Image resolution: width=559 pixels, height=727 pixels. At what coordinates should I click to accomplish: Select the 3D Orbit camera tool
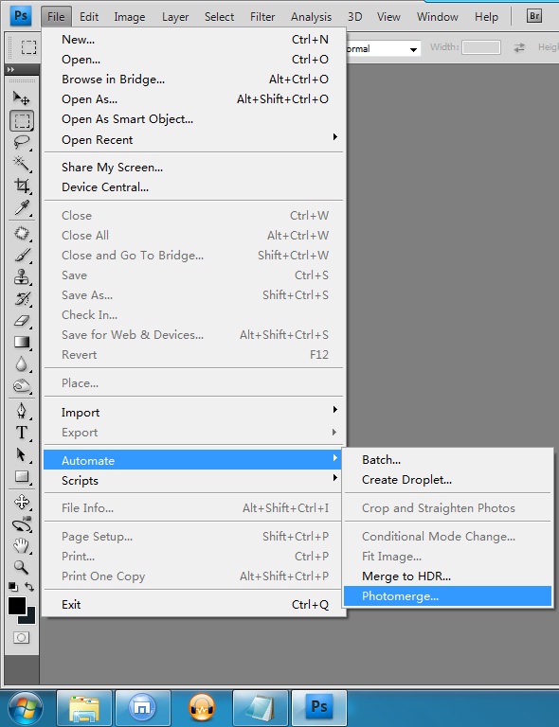coord(22,523)
